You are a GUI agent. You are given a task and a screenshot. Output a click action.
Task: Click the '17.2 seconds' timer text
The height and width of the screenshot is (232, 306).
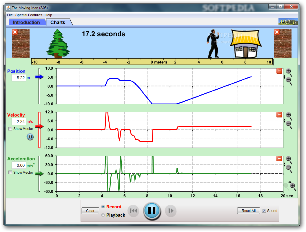[x=103, y=34]
